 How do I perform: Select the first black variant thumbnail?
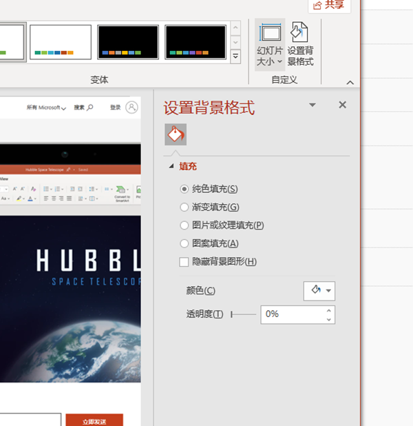128,42
